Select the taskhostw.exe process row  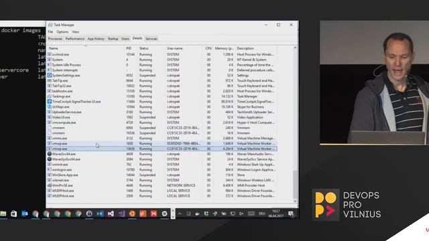pos(162,91)
